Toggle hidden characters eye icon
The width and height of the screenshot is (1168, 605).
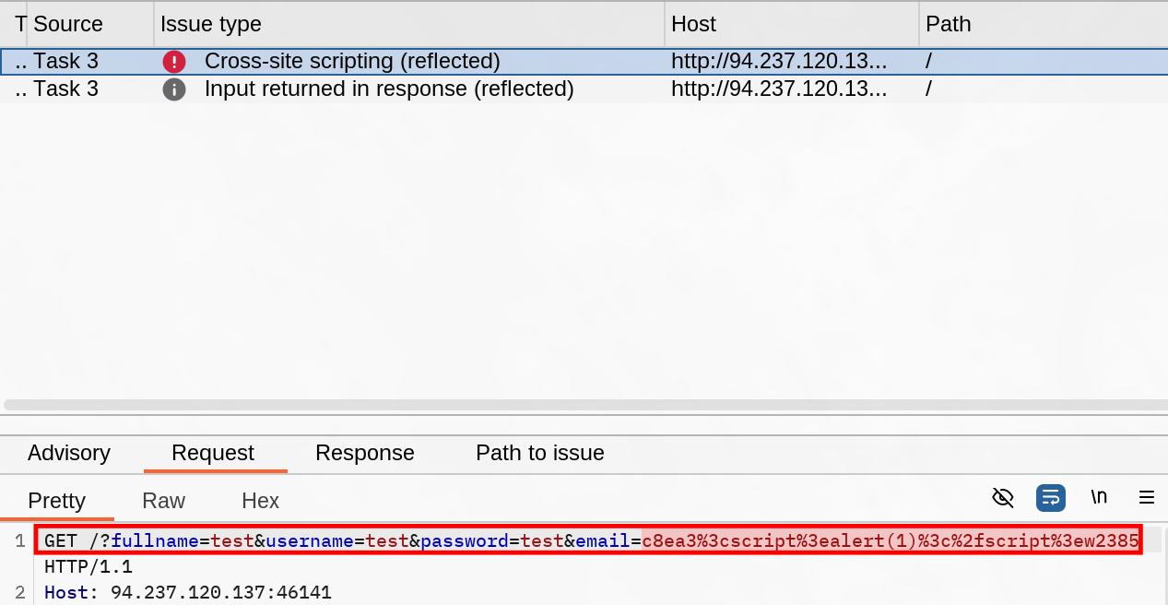pos(1002,498)
